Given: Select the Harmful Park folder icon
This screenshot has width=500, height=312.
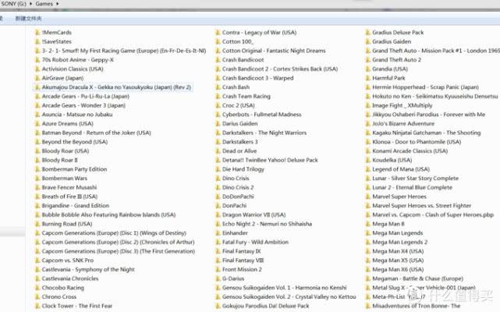Looking at the screenshot, I should click(368, 78).
